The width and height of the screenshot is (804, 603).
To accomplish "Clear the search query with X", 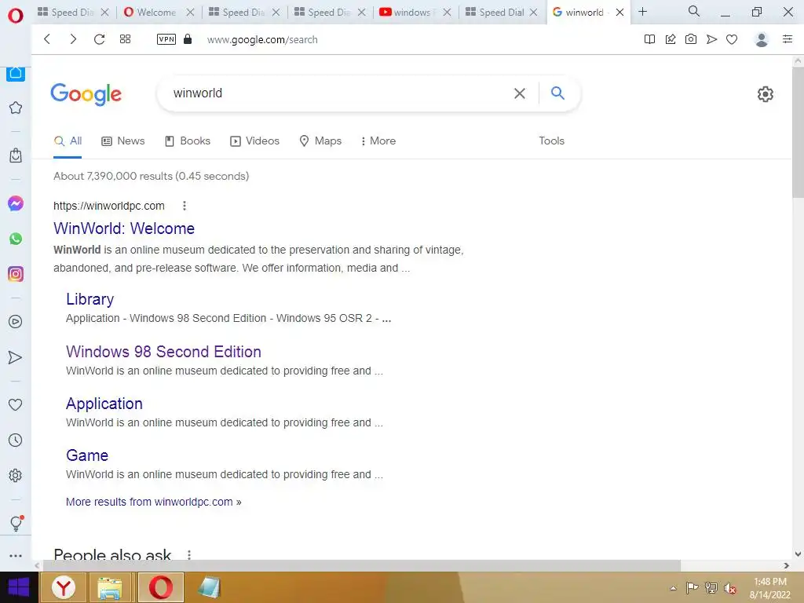I will click(520, 93).
